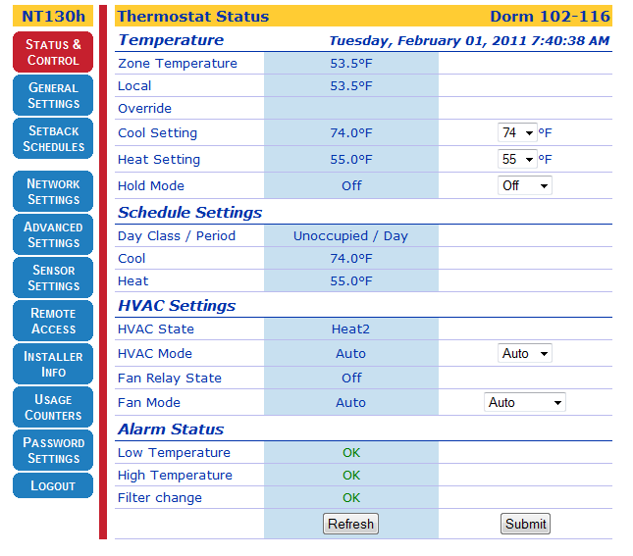Open the Fan Mode dropdown
The image size is (633, 556).
[x=525, y=403]
